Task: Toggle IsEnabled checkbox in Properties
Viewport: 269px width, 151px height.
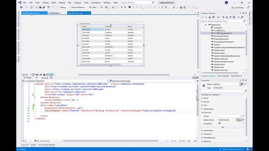Action: coord(219,123)
